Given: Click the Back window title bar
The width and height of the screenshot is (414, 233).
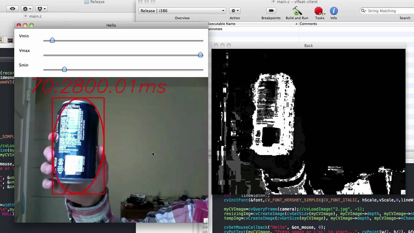Looking at the screenshot, I should click(308, 46).
